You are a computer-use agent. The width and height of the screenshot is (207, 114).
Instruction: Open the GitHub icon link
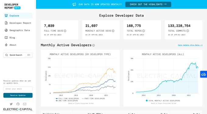coord(18,104)
